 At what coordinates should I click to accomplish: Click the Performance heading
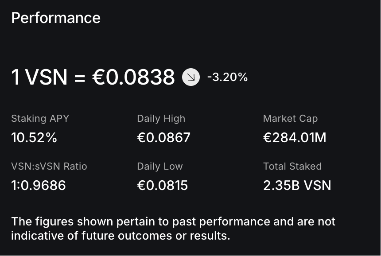[56, 18]
